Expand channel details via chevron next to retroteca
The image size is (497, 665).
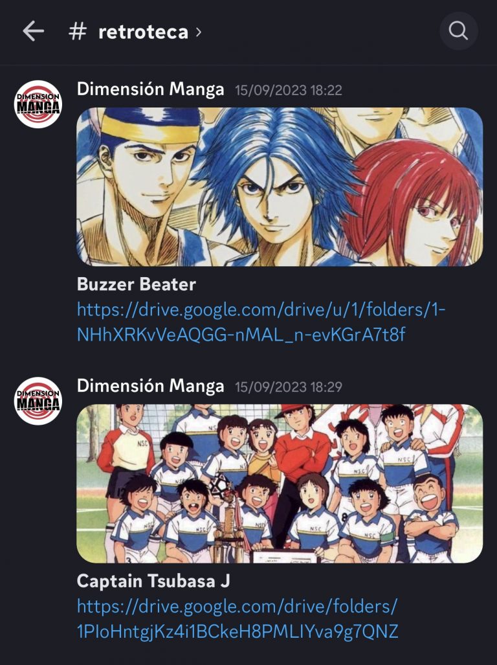coord(198,32)
